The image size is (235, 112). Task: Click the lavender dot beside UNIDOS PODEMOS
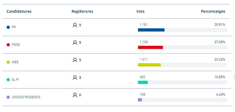[x=8, y=97]
